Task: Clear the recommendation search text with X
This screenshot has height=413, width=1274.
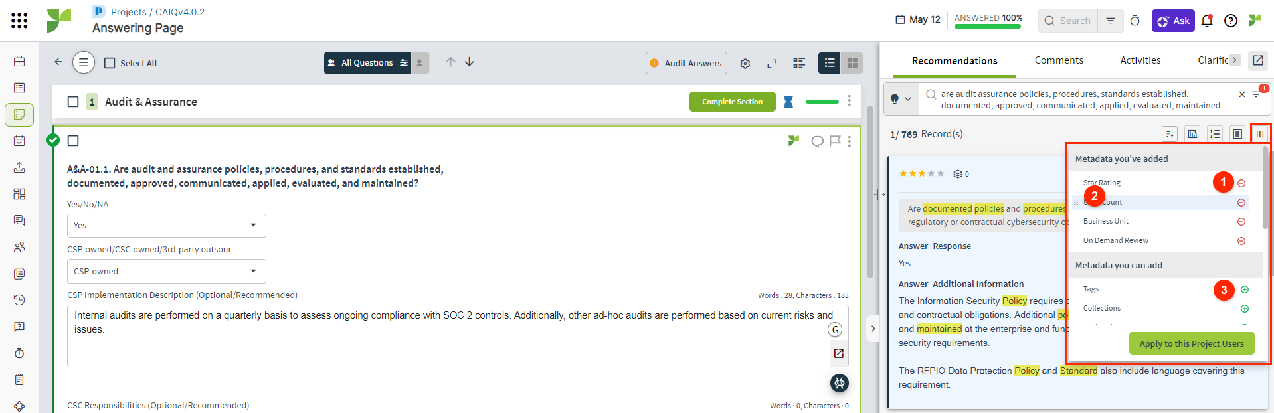Action: [x=1242, y=94]
